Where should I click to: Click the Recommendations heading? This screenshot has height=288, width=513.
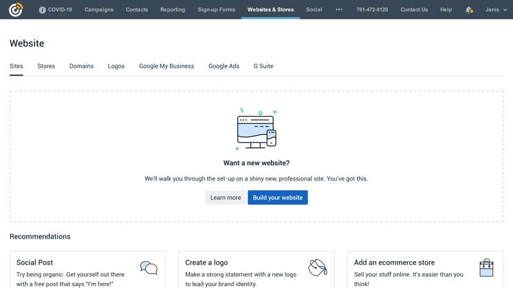[40, 236]
